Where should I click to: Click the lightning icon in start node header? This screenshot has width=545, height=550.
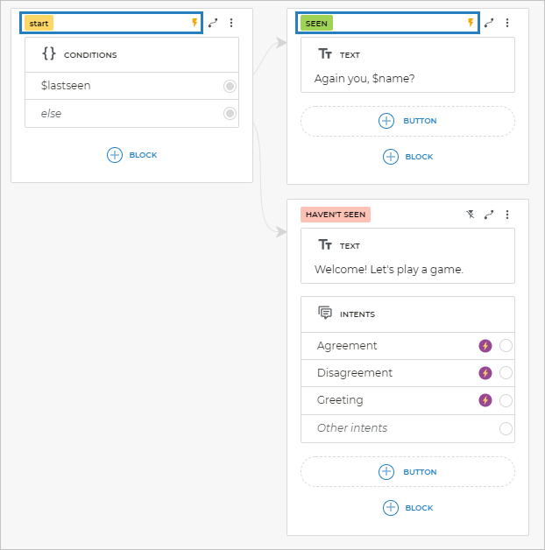click(x=195, y=23)
